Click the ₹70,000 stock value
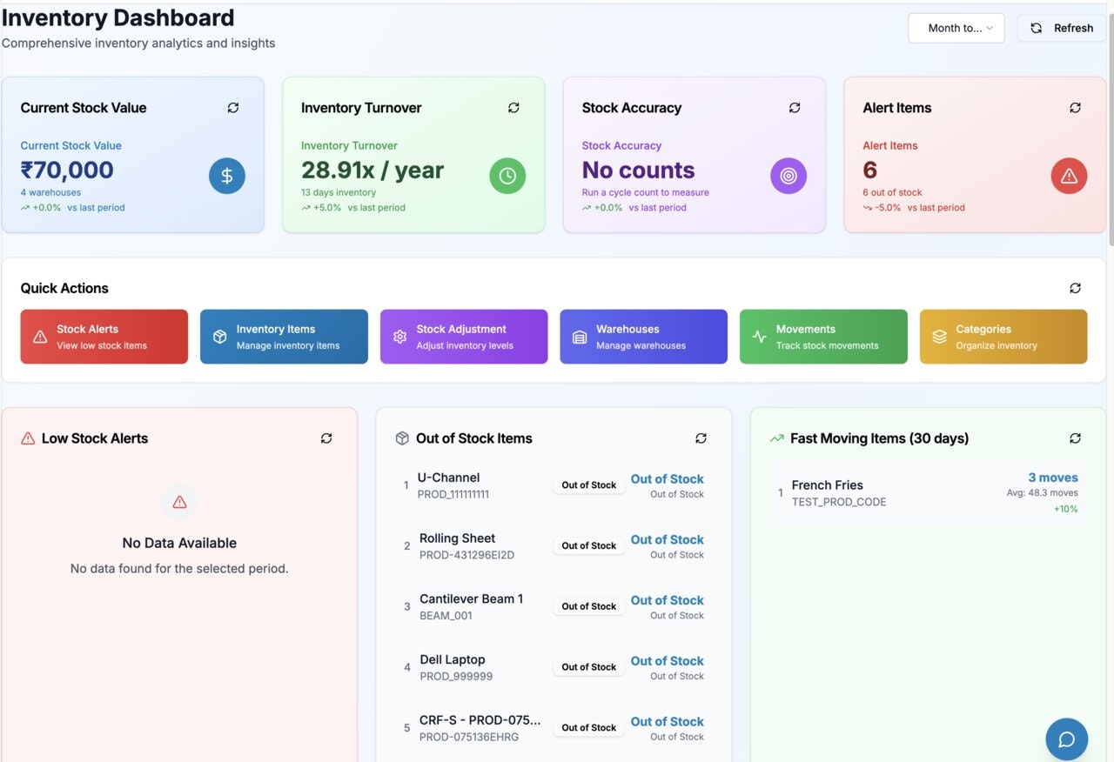The height and width of the screenshot is (762, 1114). coord(67,170)
